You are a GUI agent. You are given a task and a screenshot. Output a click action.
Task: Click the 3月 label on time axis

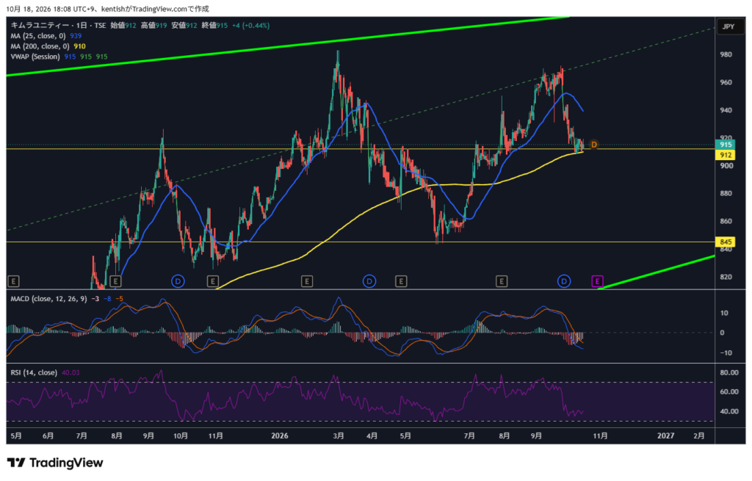339,436
